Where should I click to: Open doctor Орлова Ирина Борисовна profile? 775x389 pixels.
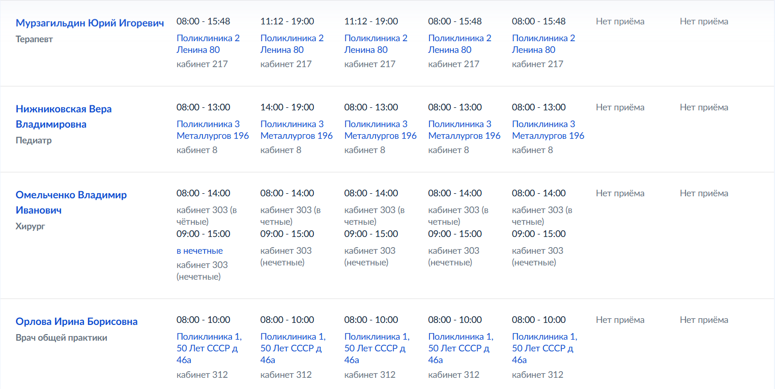pyautogui.click(x=77, y=321)
